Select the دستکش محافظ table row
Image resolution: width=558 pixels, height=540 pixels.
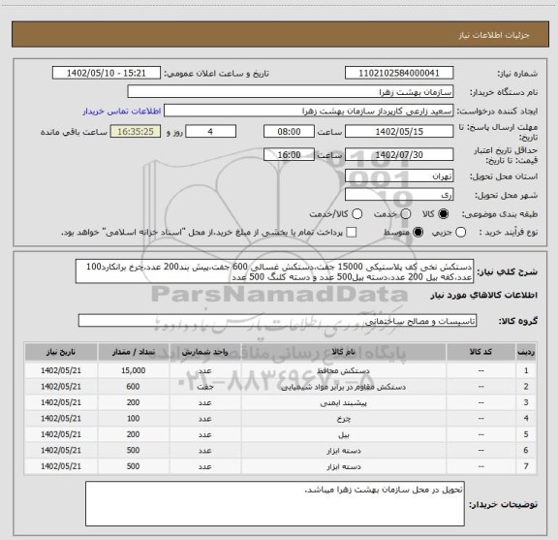(x=280, y=370)
